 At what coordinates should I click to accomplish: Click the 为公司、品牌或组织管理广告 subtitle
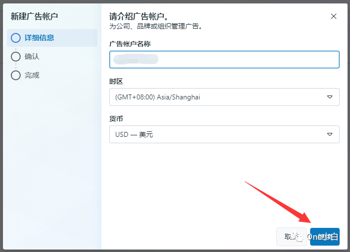[156, 27]
